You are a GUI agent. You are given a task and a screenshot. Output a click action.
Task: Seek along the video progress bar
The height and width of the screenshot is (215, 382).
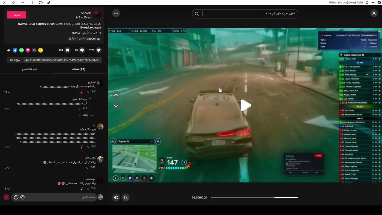pyautogui.click(x=255, y=197)
